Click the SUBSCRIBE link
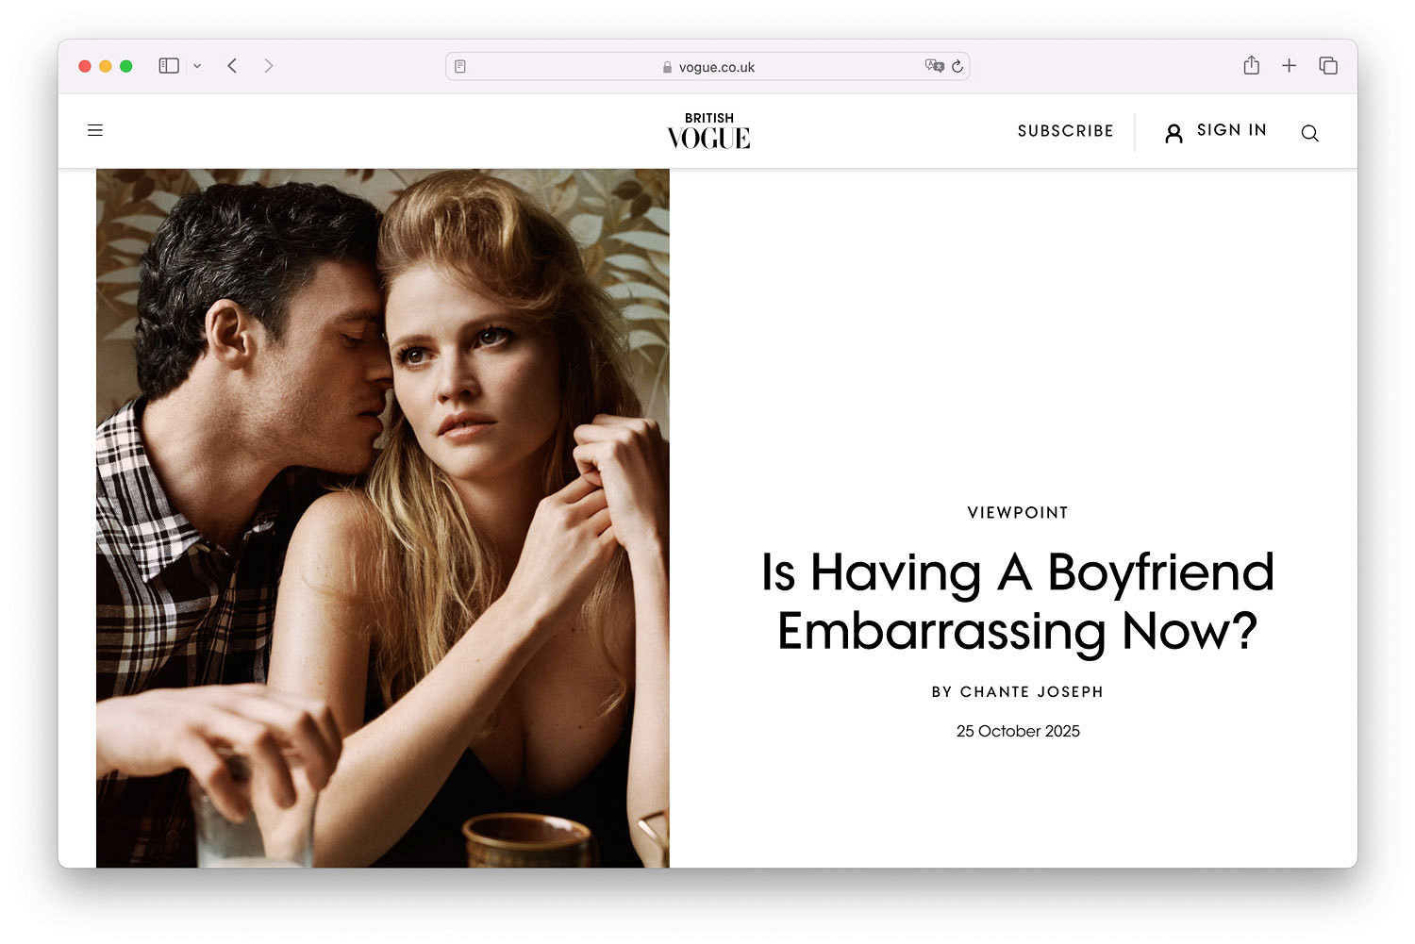This screenshot has width=1415, height=944. click(x=1065, y=131)
